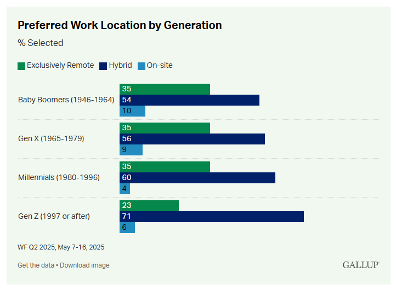This screenshot has width=396, height=290.
Task: Click the chart title "Preferred Work Location by Generation"
Action: pyautogui.click(x=120, y=25)
